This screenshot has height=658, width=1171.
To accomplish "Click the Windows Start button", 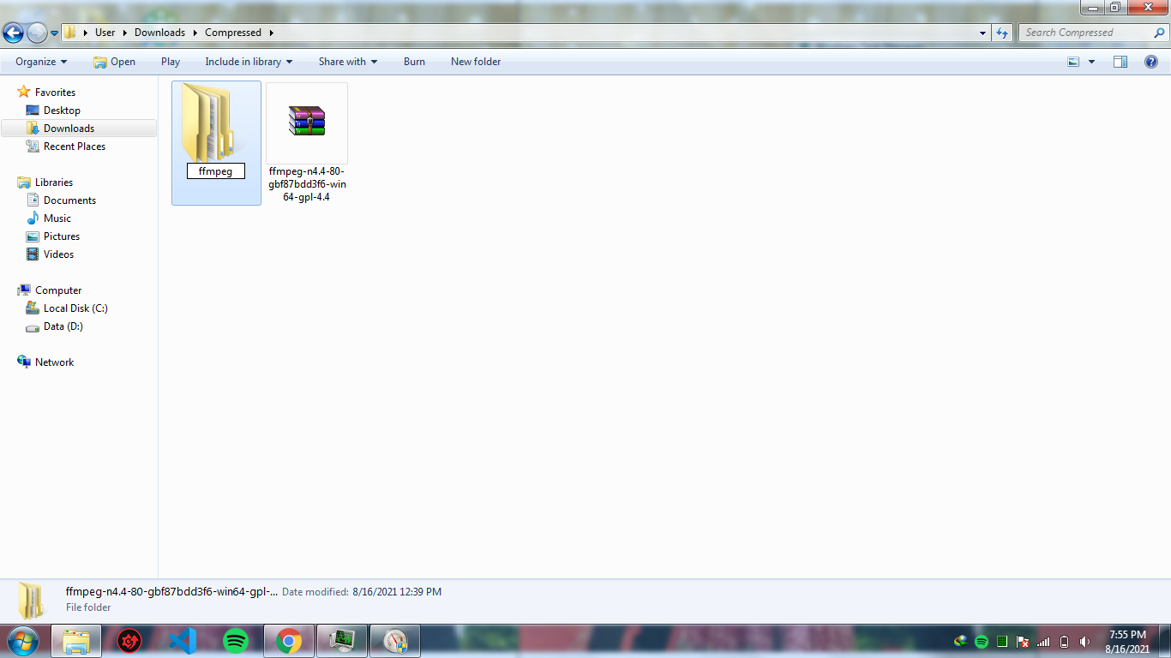I will point(22,641).
